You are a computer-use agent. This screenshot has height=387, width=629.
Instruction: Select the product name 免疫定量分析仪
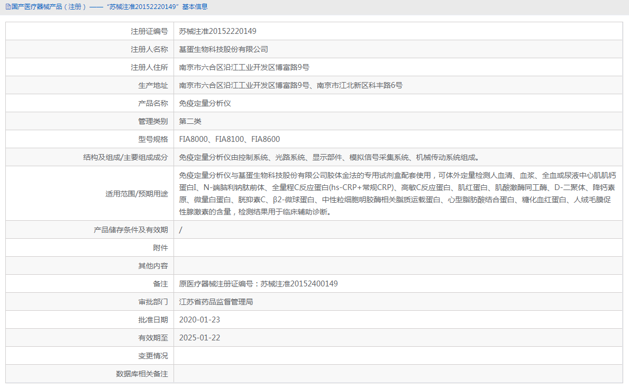pyautogui.click(x=205, y=104)
